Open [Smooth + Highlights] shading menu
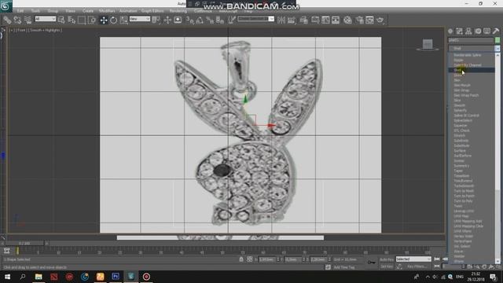 point(46,30)
